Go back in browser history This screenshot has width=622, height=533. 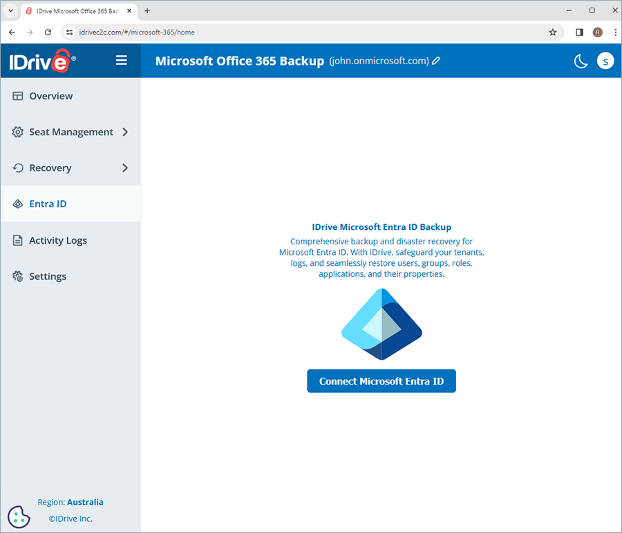(12, 32)
